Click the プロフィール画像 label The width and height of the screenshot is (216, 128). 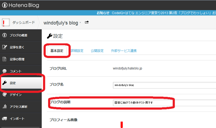(x=63, y=120)
